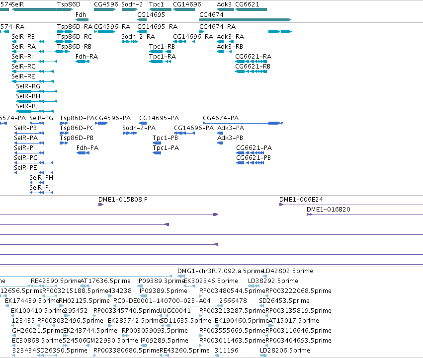This screenshot has height=358, width=423.
Task: Select the Tsp86D-PA protein label
Action: click(x=77, y=118)
